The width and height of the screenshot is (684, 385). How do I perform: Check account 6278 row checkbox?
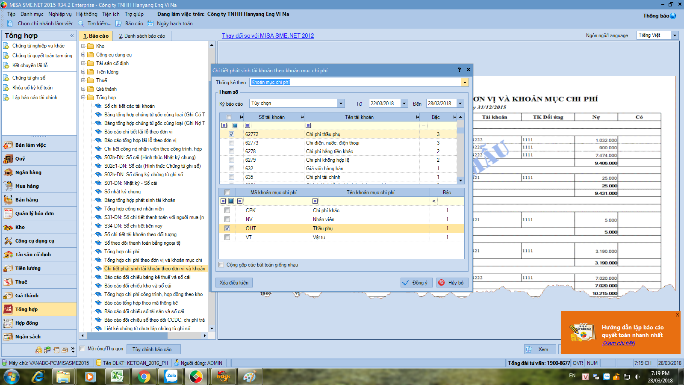(231, 151)
